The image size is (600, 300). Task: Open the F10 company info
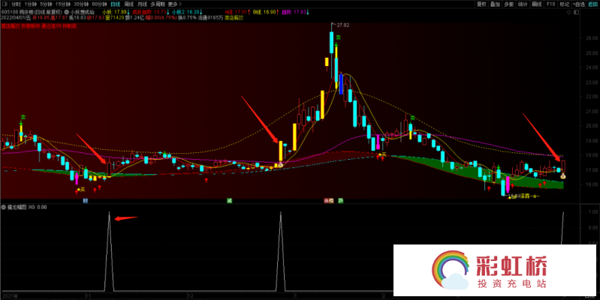point(550,4)
